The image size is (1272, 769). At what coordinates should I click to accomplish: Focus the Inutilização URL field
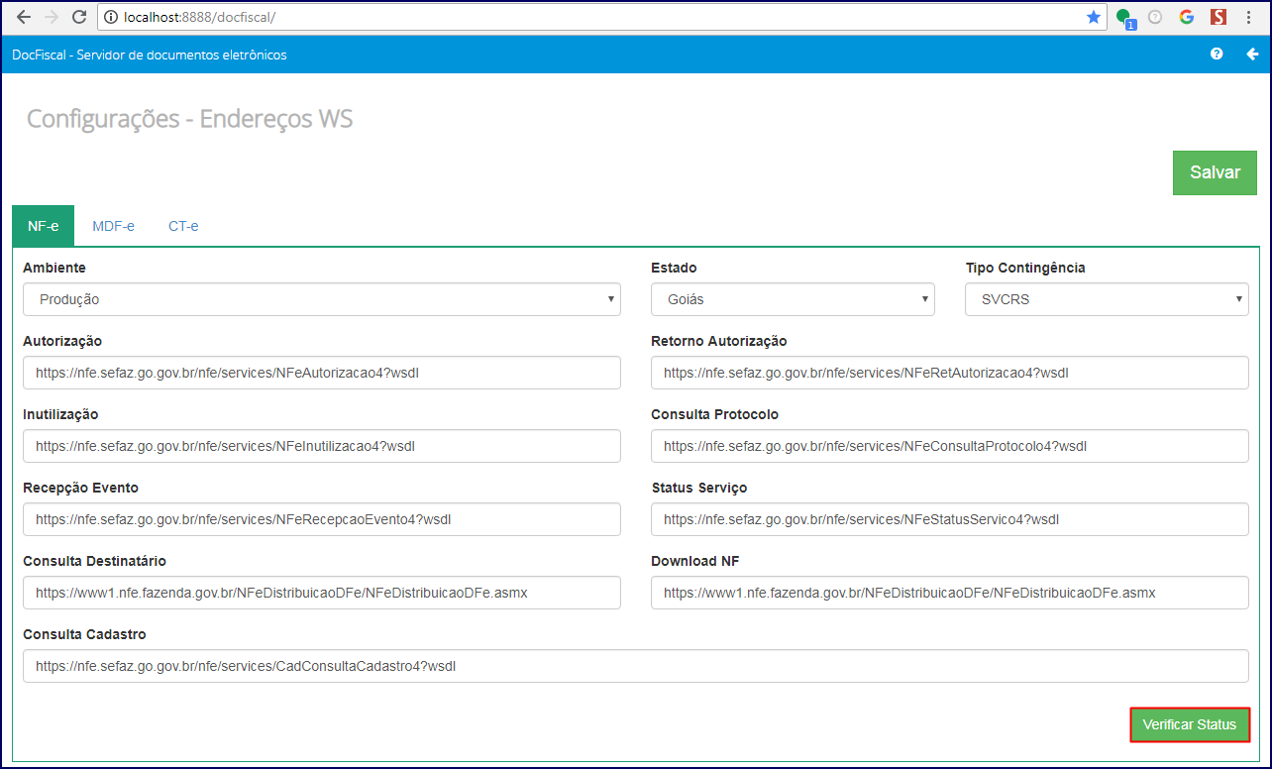point(322,446)
